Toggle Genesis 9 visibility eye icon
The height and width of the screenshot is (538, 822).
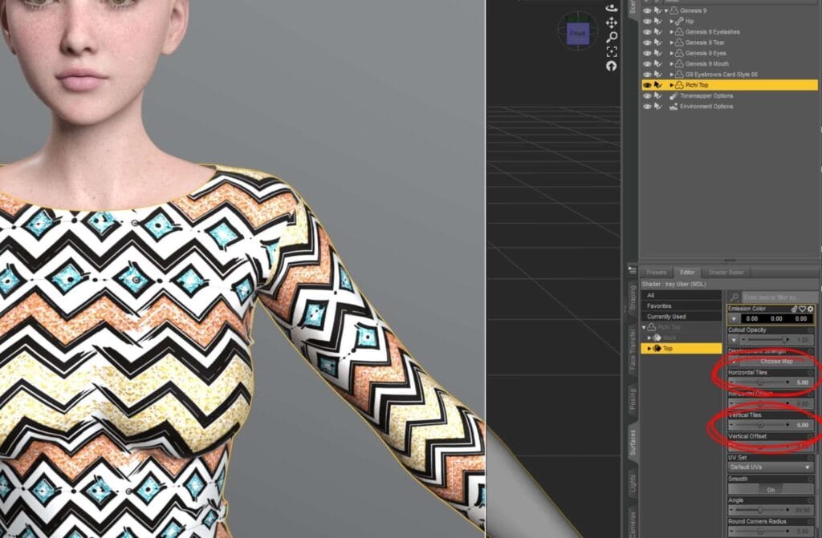click(647, 10)
